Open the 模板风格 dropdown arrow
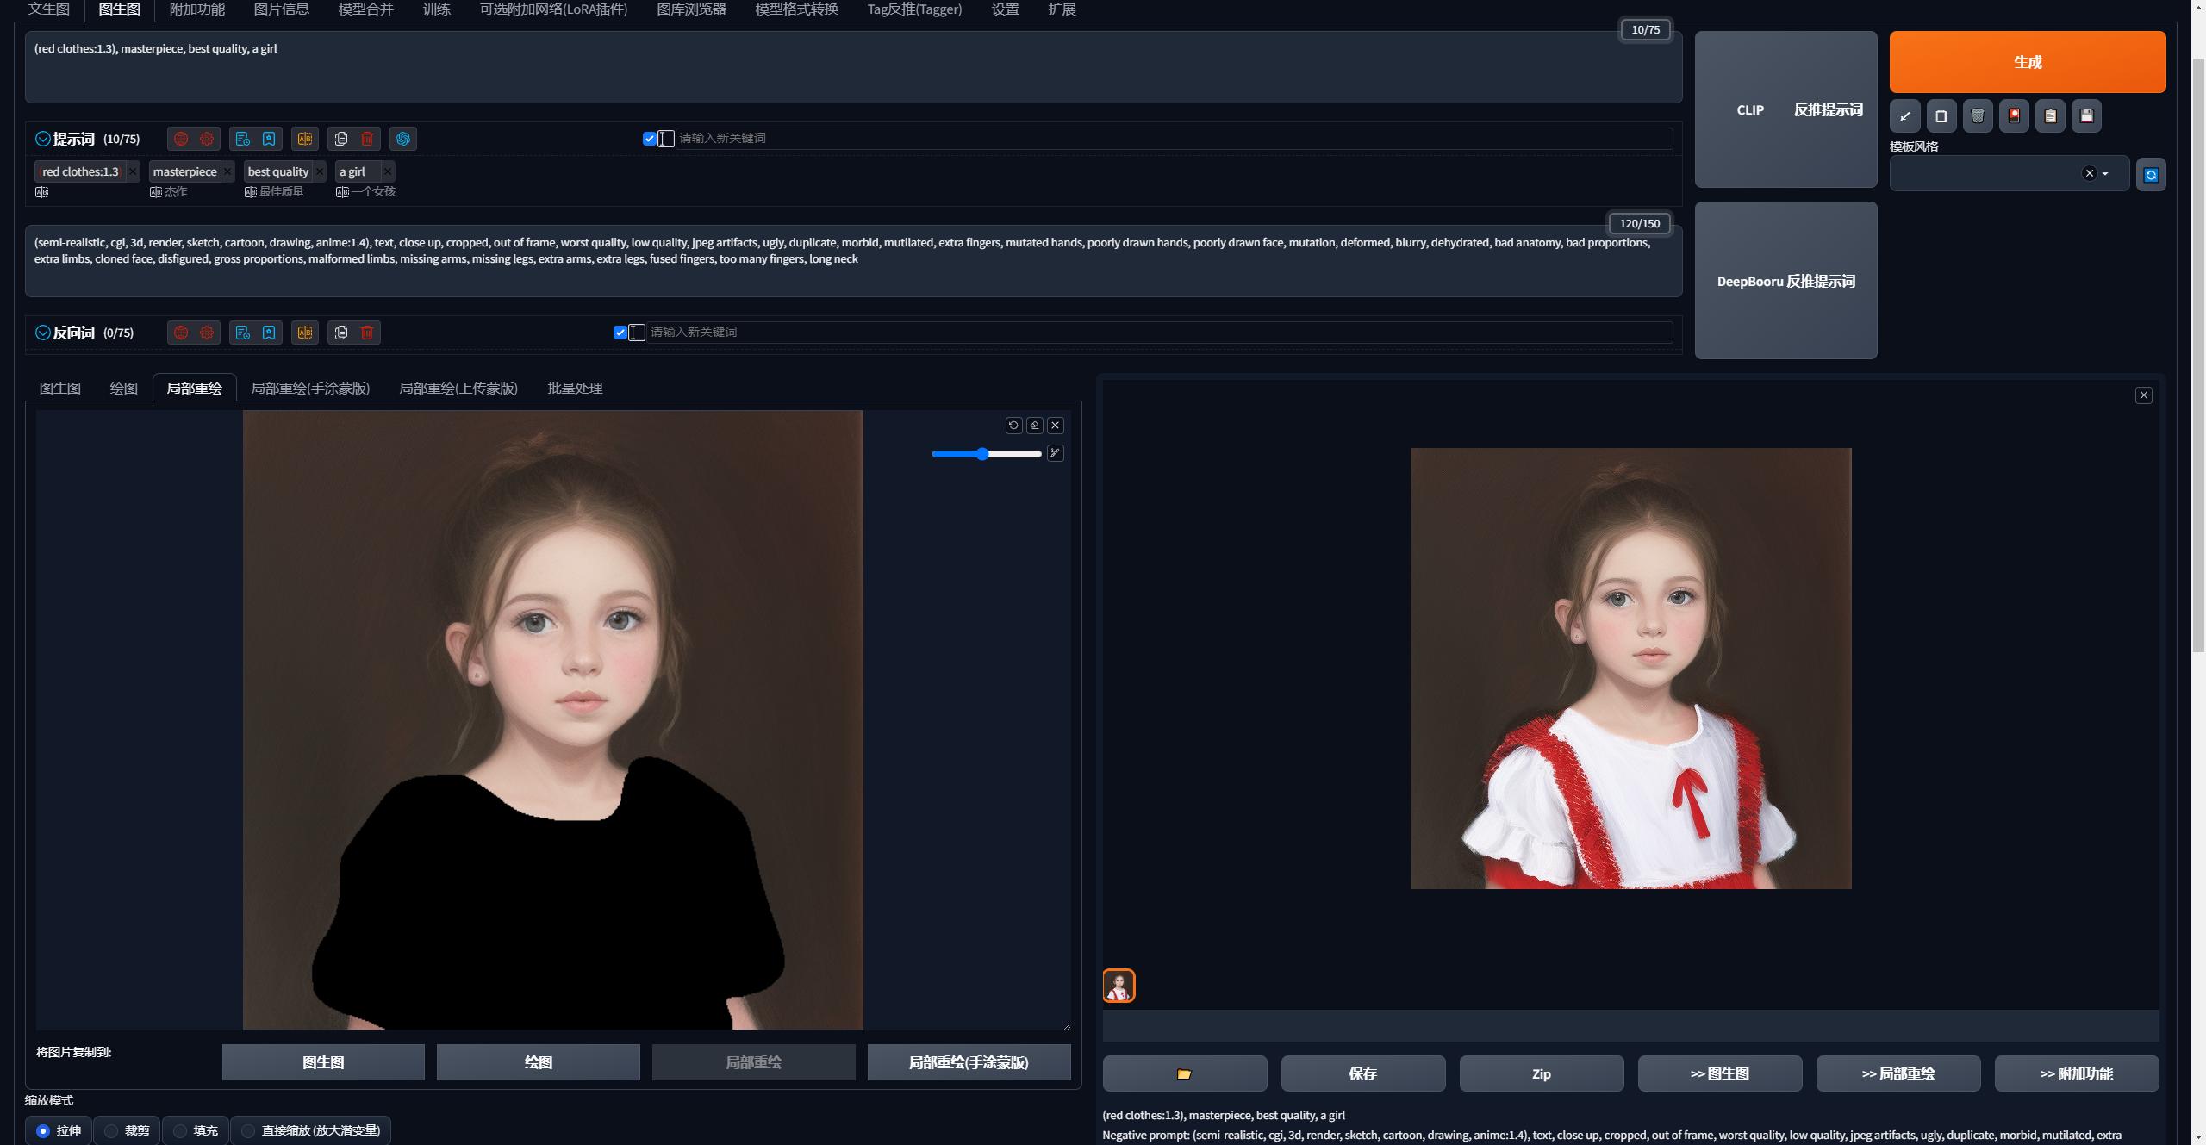The height and width of the screenshot is (1145, 2206). coord(2105,174)
